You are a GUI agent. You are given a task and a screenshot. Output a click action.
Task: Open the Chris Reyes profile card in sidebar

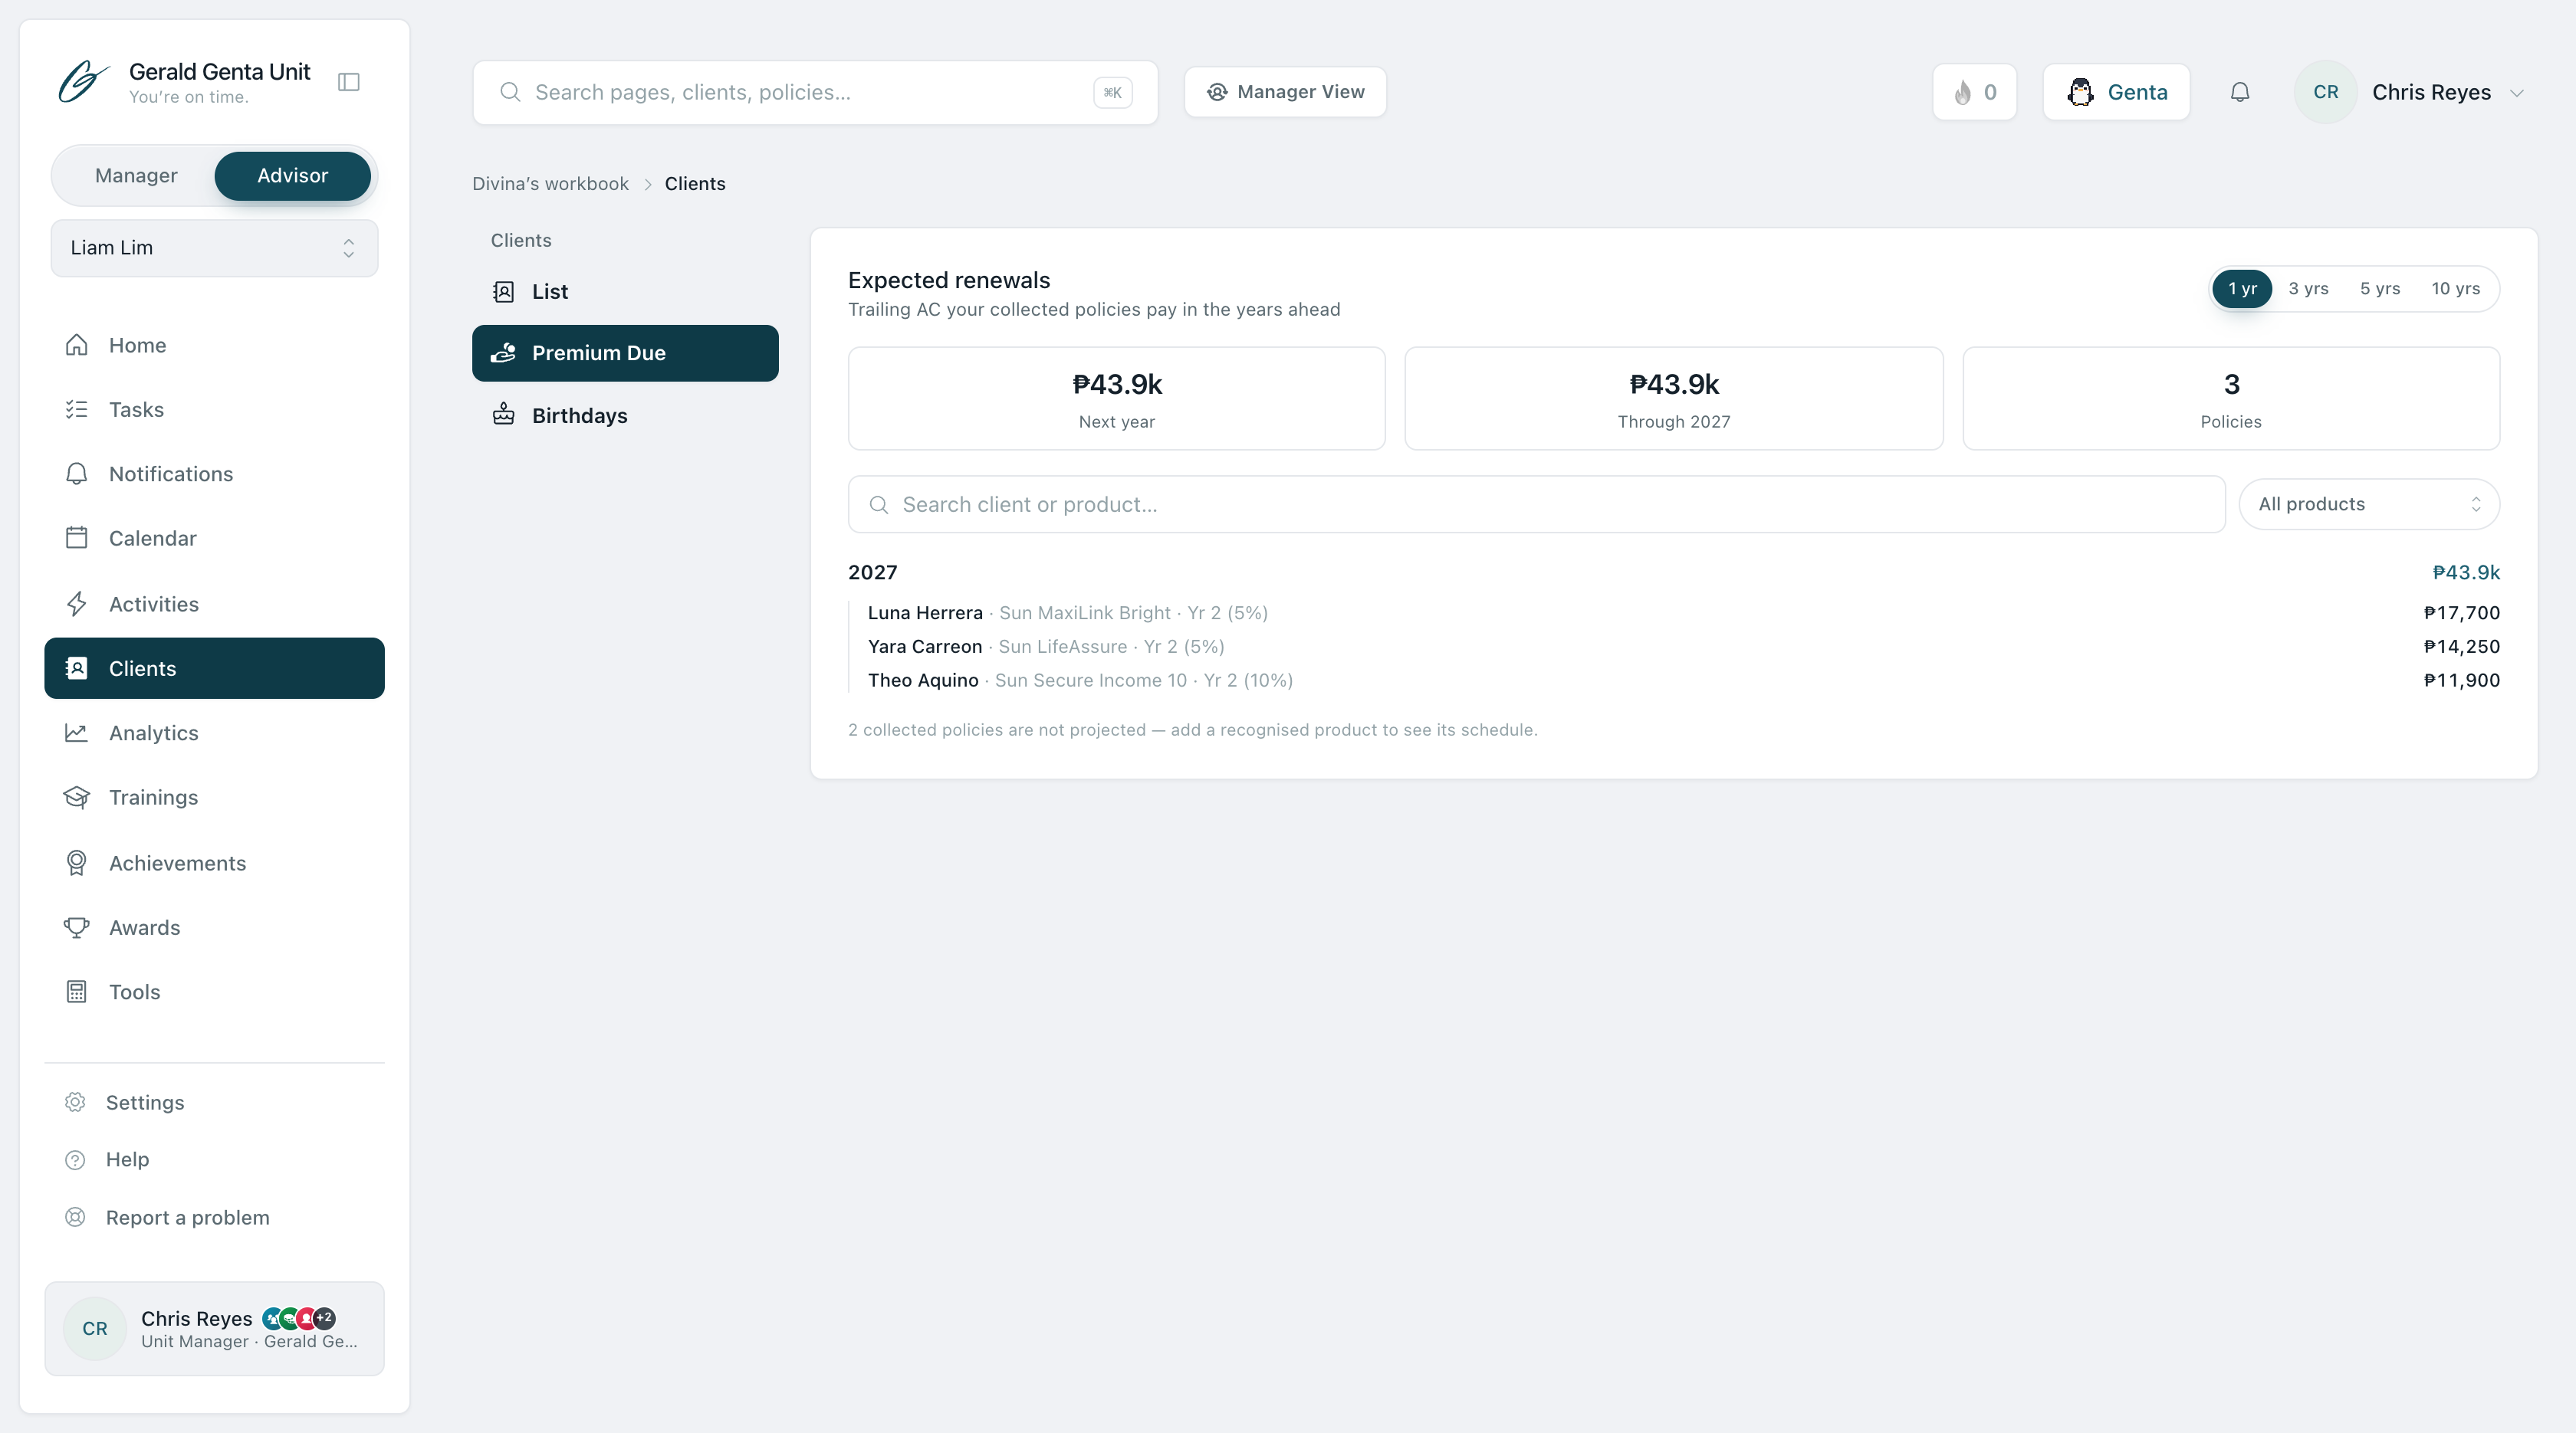coord(214,1329)
